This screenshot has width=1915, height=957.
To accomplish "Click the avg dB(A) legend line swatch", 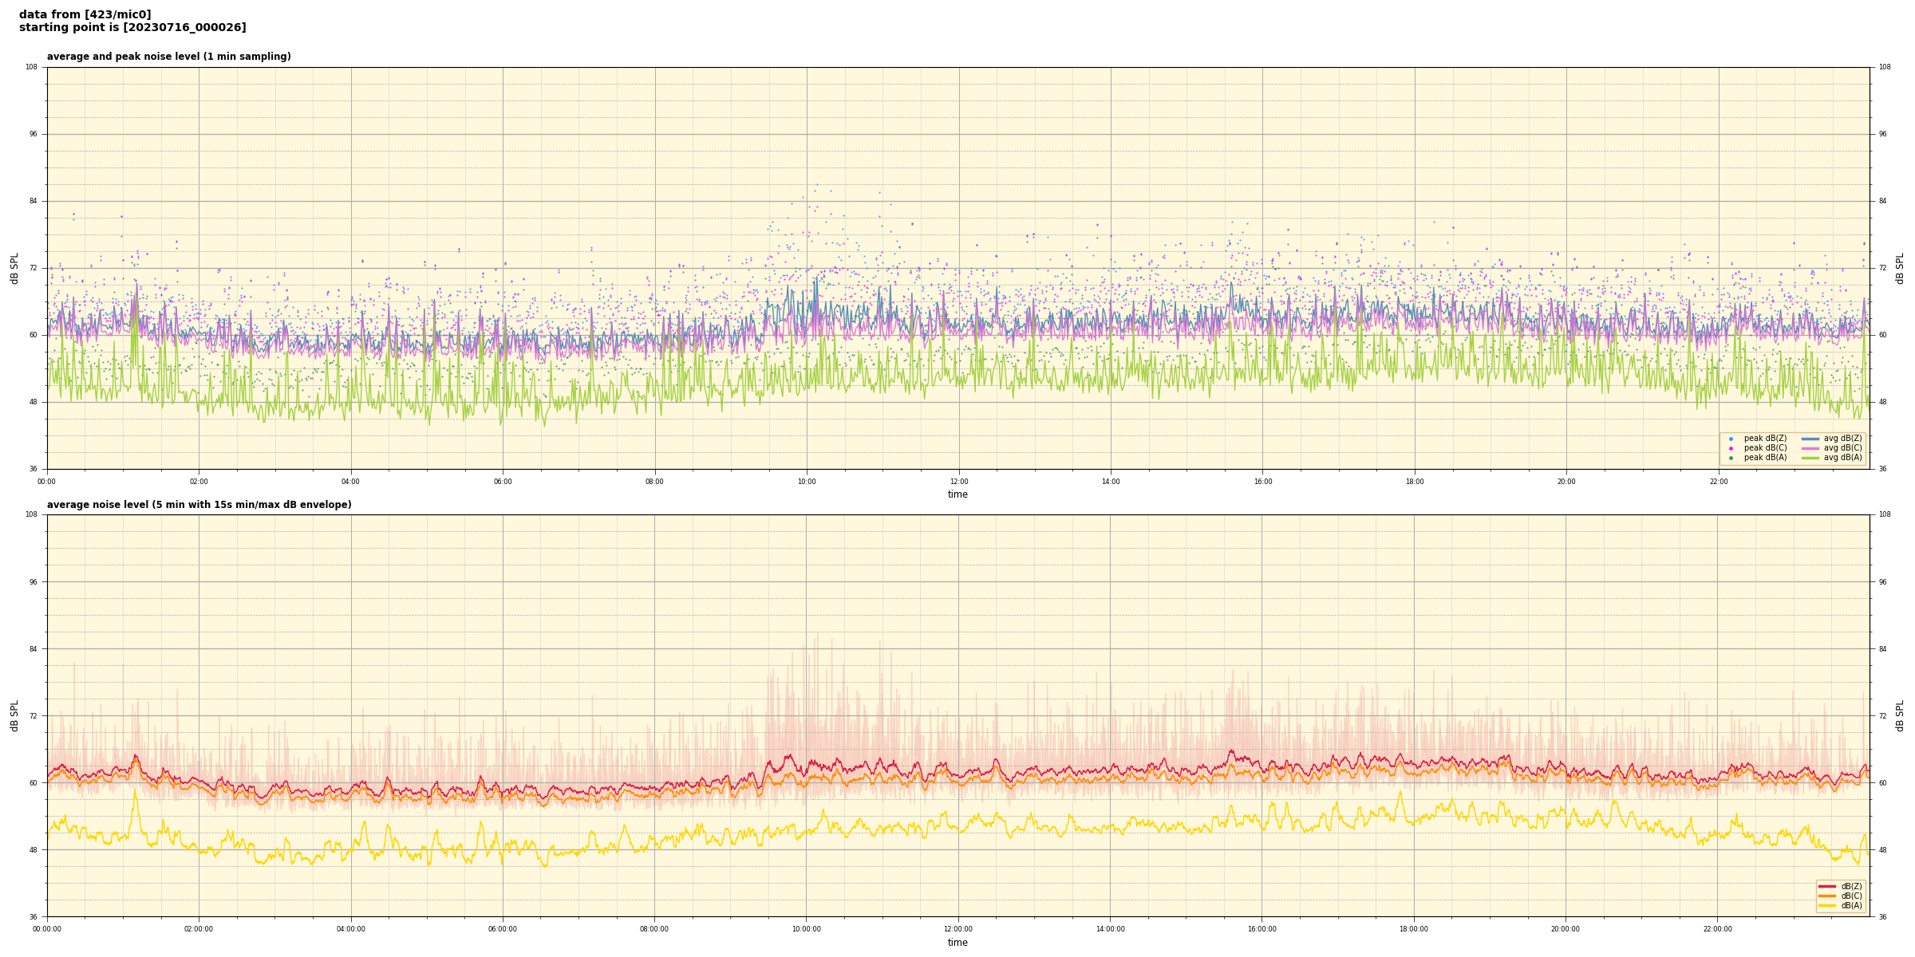I will pos(1810,458).
